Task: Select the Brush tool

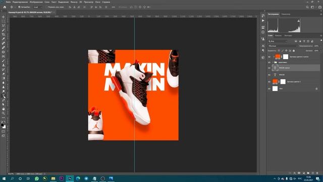Action: pyautogui.click(x=4, y=61)
